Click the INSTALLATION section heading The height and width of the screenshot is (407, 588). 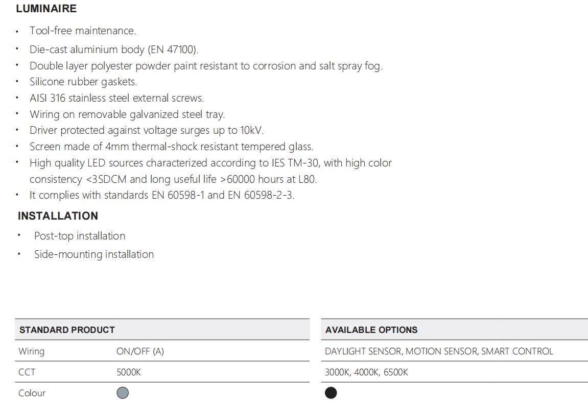coord(58,216)
